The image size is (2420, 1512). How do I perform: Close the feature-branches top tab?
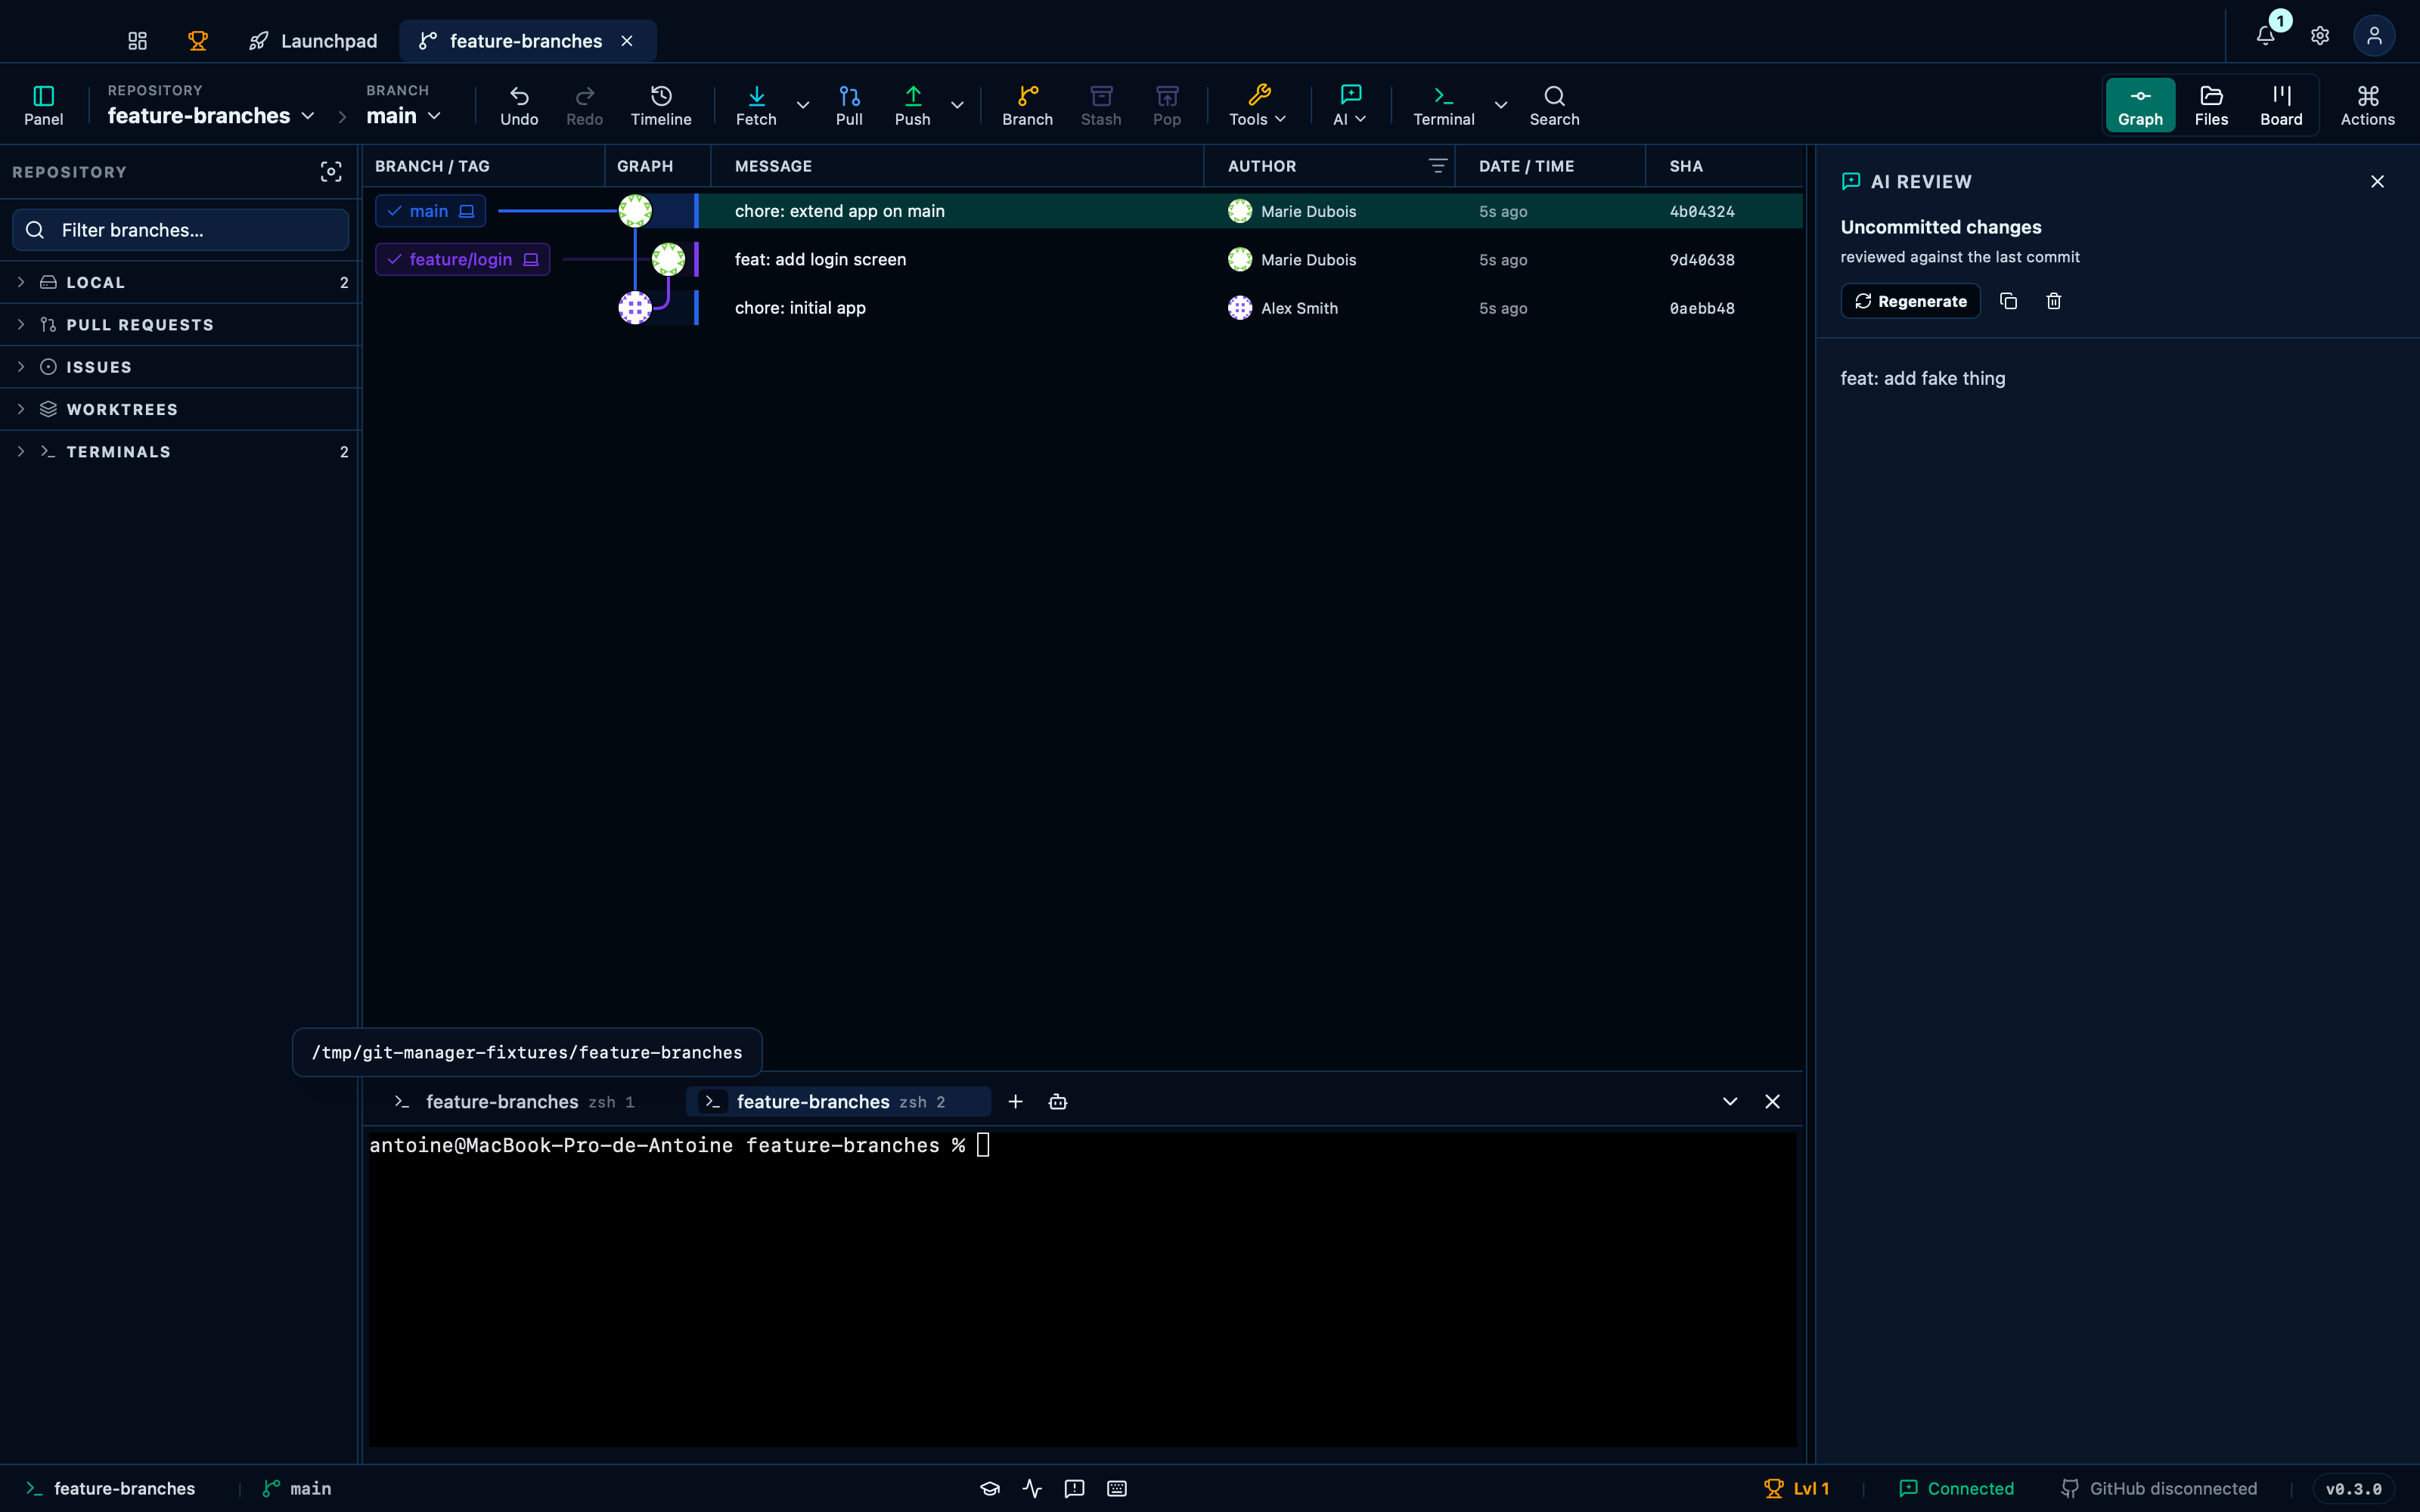point(627,41)
